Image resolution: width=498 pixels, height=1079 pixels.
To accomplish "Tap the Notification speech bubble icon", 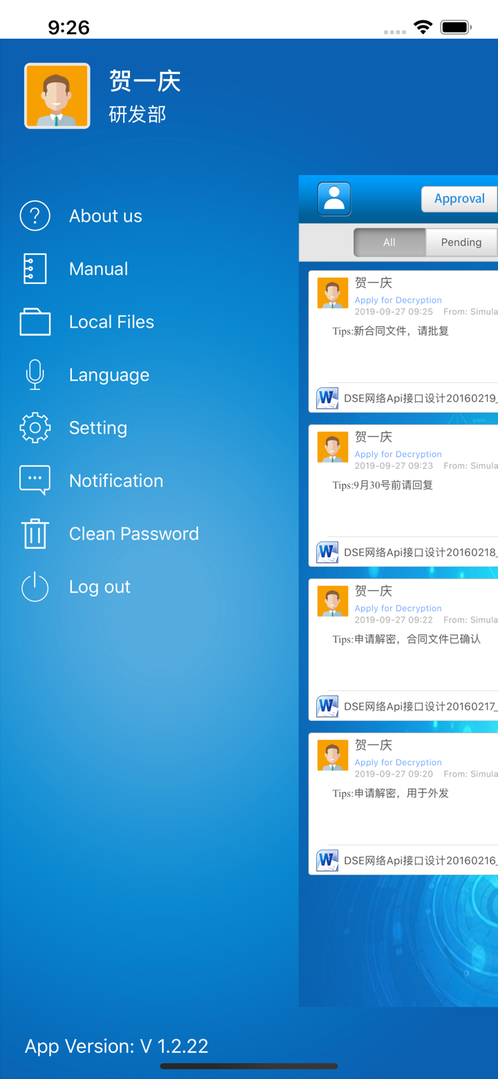I will (x=35, y=481).
